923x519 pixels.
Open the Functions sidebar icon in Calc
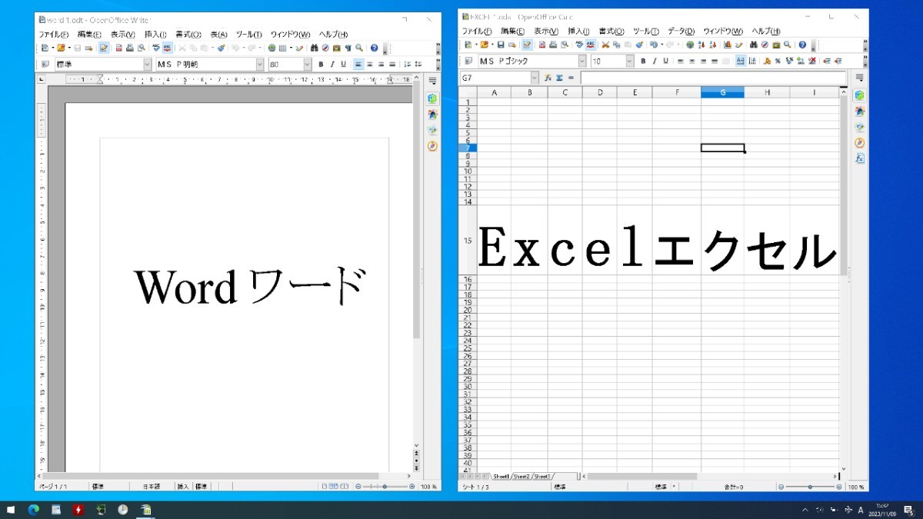(x=859, y=158)
